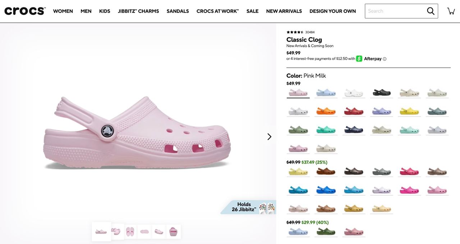Select the black clog color
Image resolution: width=460 pixels, height=244 pixels.
381,93
